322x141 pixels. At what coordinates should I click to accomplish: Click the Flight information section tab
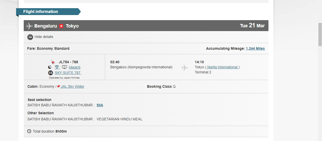pyautogui.click(x=41, y=11)
